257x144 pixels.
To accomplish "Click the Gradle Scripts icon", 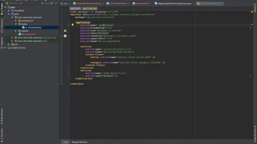I will (x=9, y=48).
